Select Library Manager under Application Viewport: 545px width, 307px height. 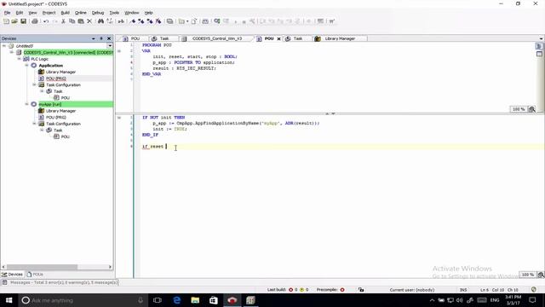[60, 72]
